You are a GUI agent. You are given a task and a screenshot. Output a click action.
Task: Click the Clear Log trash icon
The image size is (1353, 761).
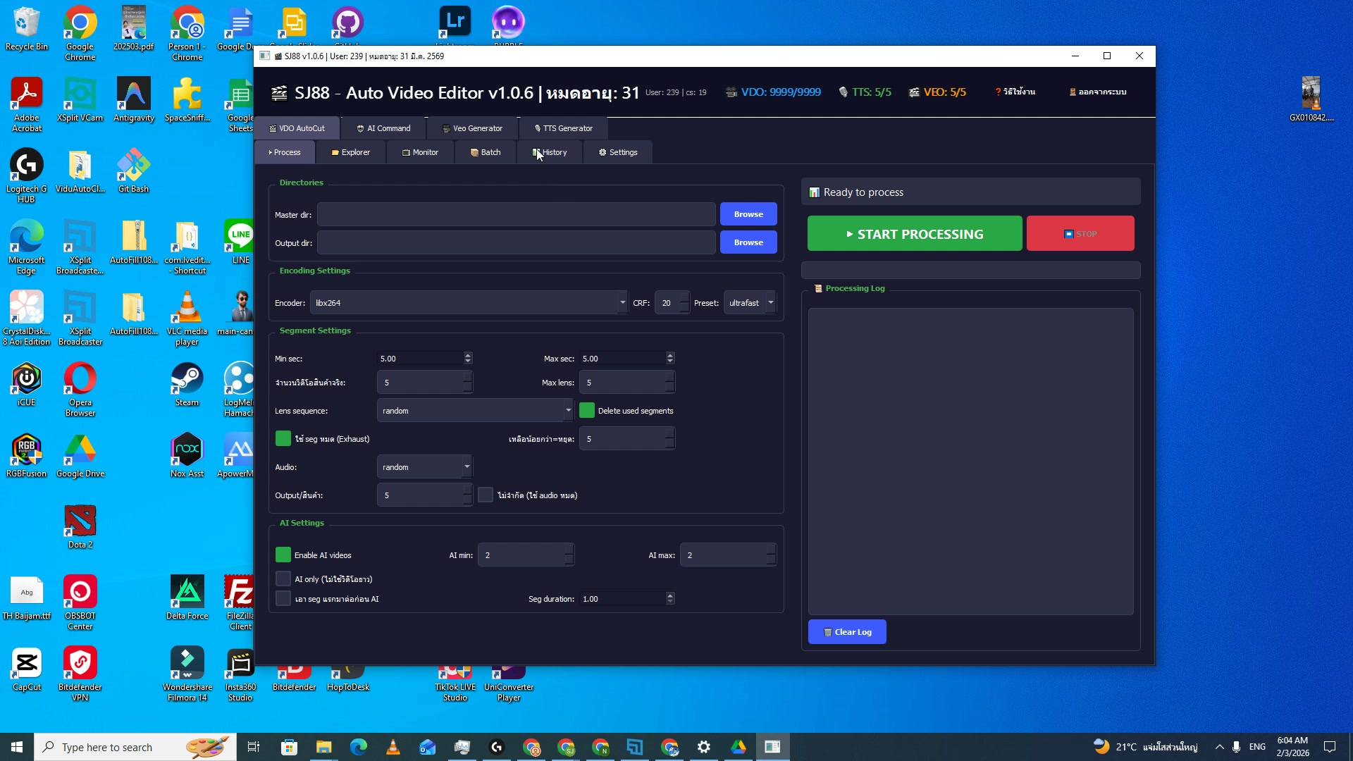828,632
